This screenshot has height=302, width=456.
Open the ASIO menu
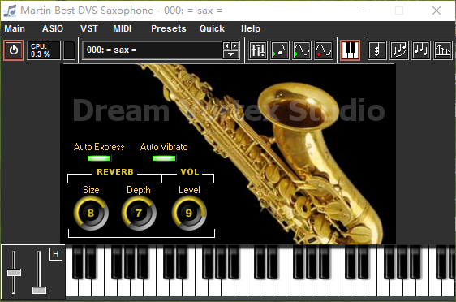[x=53, y=28]
